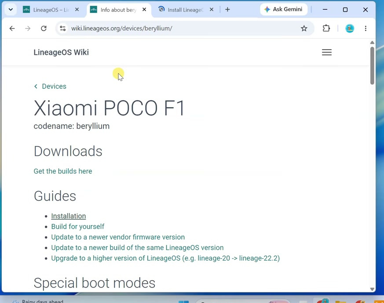
Task: Close the Chrome window
Action: pos(366,10)
